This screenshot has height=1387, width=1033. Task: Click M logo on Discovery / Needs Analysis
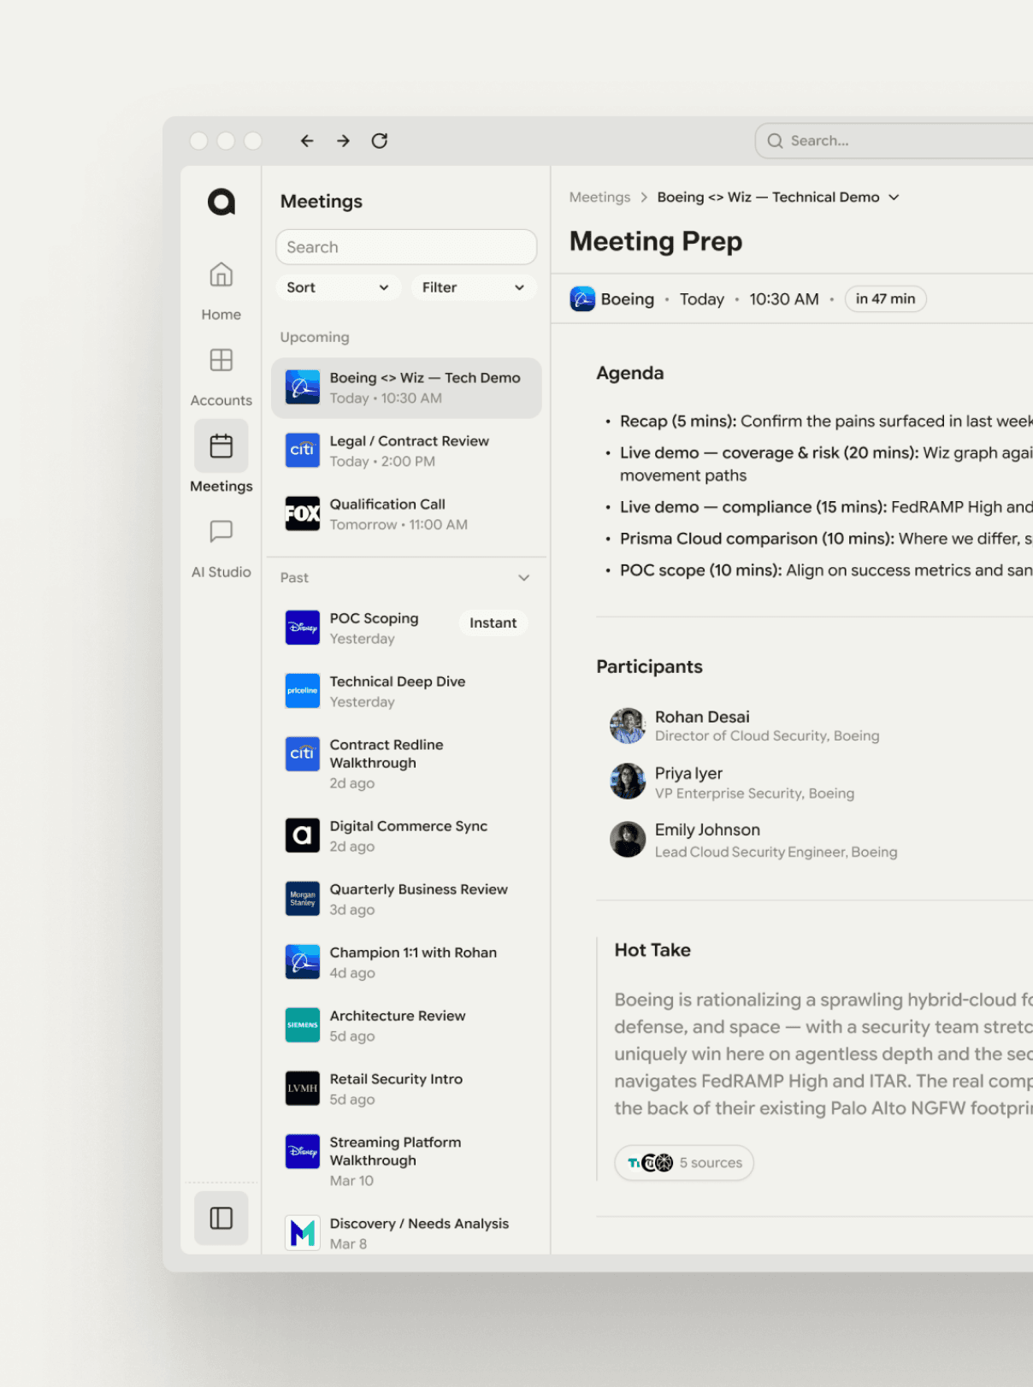[x=303, y=1233]
